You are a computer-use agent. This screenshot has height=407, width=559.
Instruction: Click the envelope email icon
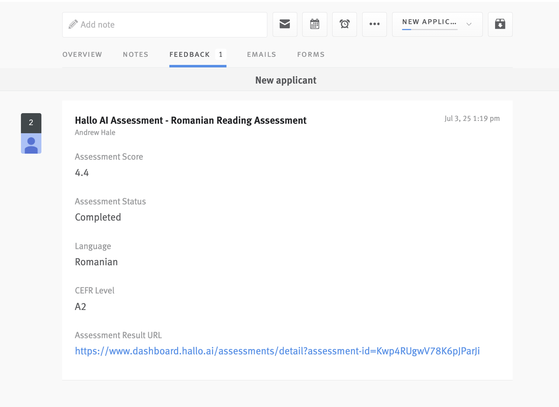[285, 24]
